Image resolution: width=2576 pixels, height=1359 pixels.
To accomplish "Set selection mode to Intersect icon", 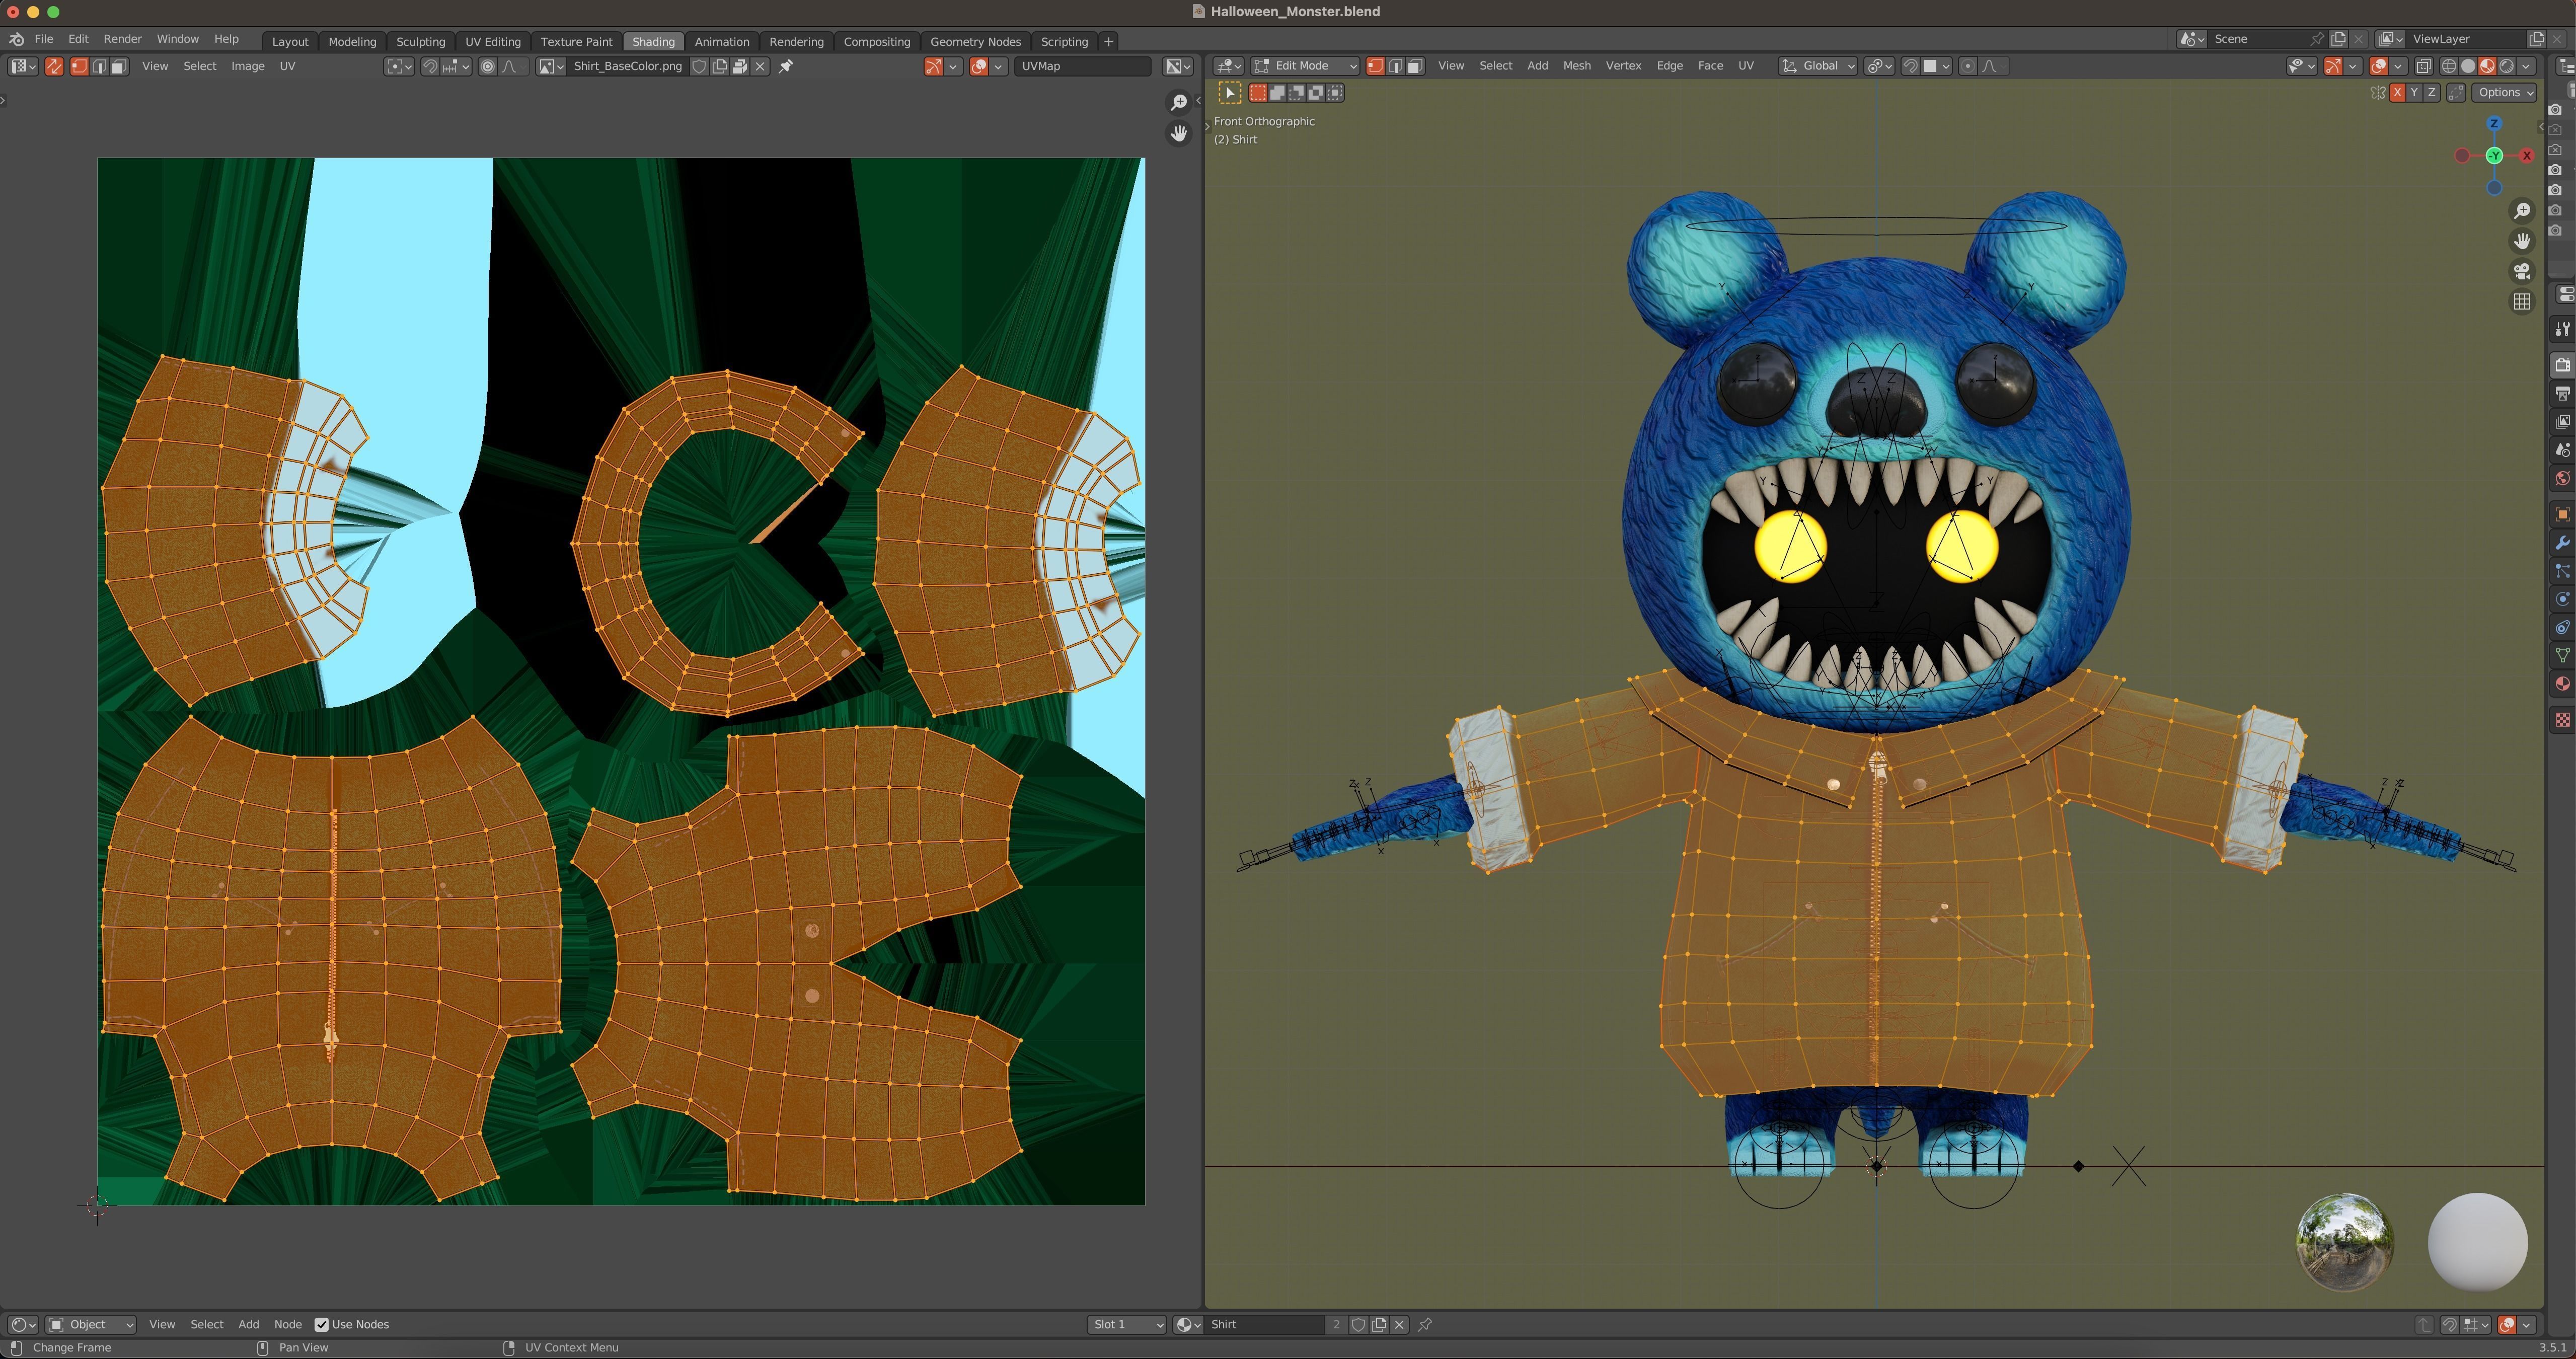I will click(1335, 93).
